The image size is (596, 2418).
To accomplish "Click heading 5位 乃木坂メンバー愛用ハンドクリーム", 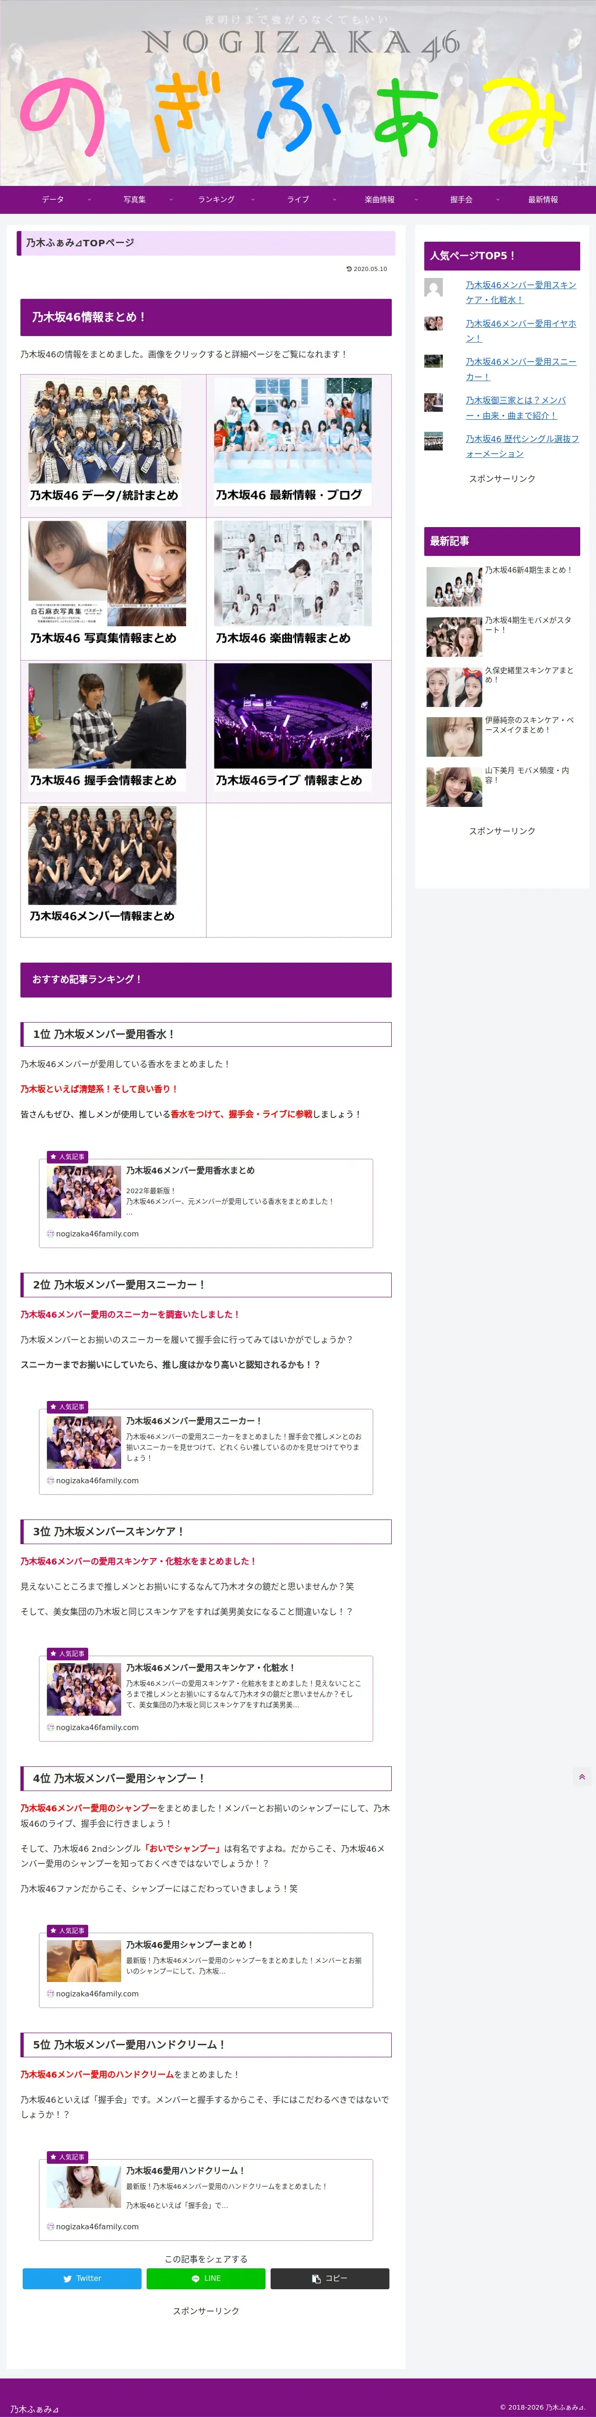I will pyautogui.click(x=206, y=2045).
